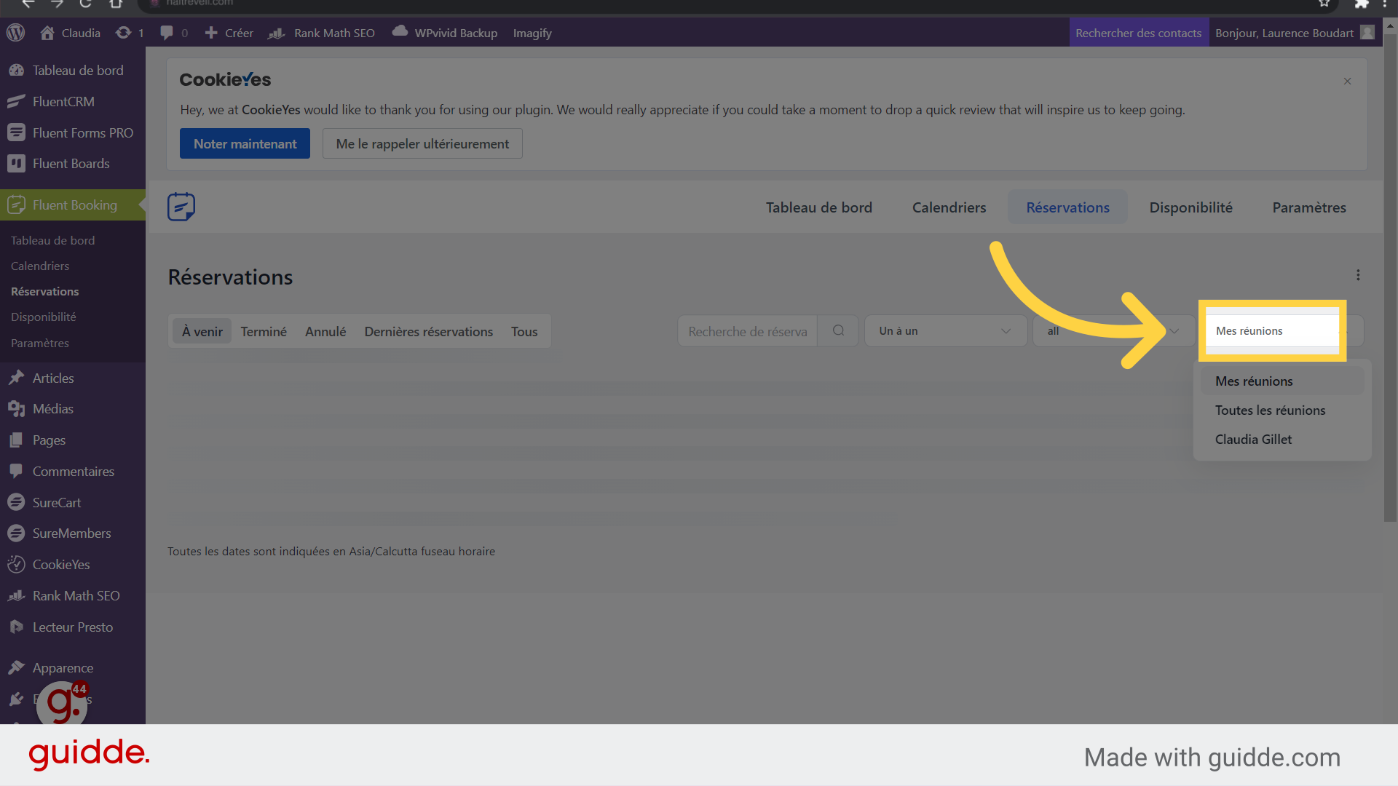Open Fluent Forms PRO in sidebar
1398x786 pixels.
73,132
